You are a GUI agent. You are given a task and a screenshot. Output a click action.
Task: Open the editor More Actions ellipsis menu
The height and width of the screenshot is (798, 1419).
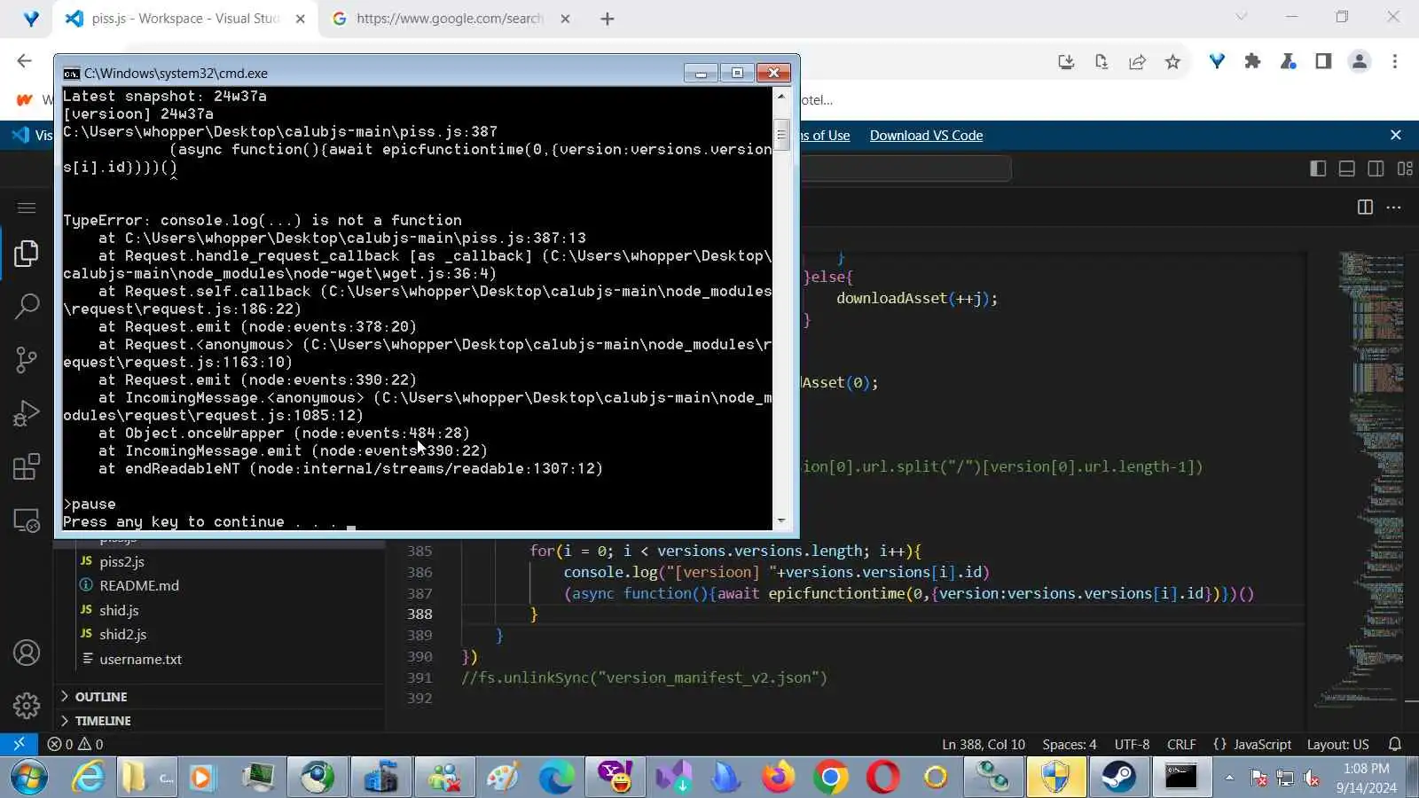[1394, 207]
